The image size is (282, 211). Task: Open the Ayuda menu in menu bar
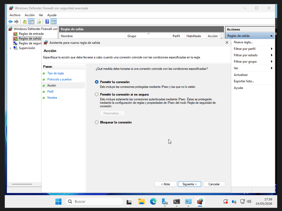[x=52, y=15]
